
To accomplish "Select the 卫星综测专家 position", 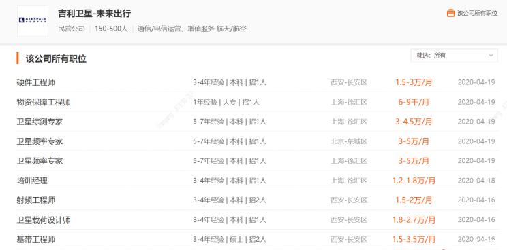I will [x=40, y=122].
